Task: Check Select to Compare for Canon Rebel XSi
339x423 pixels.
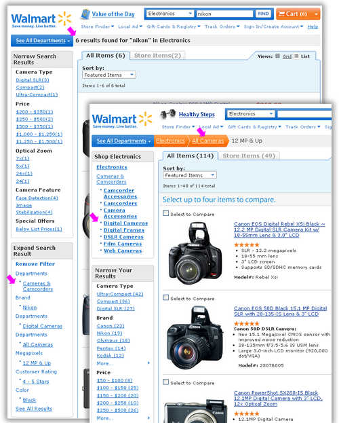Action: coord(165,213)
